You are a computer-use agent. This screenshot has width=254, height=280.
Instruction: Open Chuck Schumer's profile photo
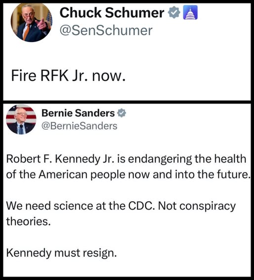pos(32,22)
